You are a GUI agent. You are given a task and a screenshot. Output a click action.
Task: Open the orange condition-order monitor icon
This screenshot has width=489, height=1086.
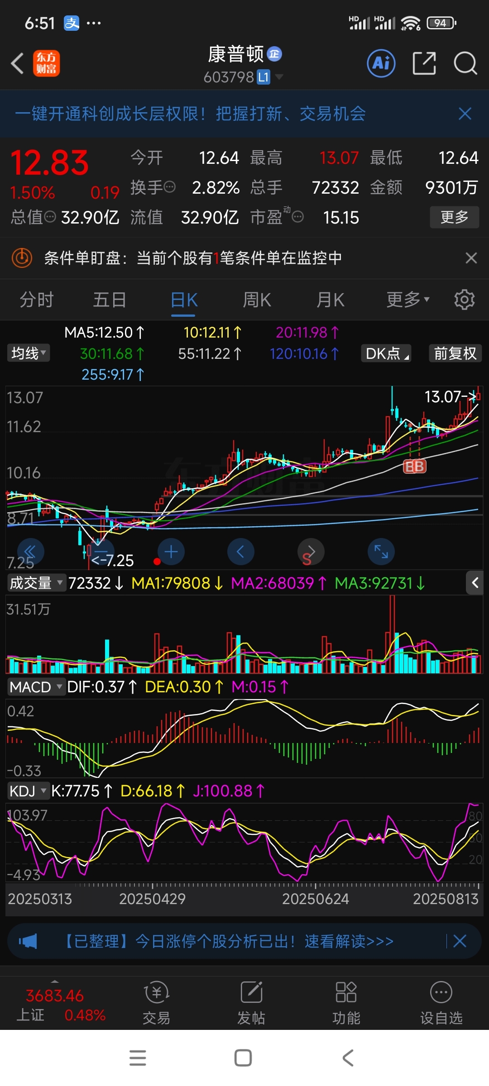pos(22,258)
